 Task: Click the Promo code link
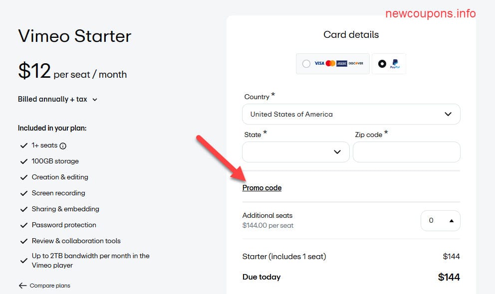pyautogui.click(x=262, y=188)
